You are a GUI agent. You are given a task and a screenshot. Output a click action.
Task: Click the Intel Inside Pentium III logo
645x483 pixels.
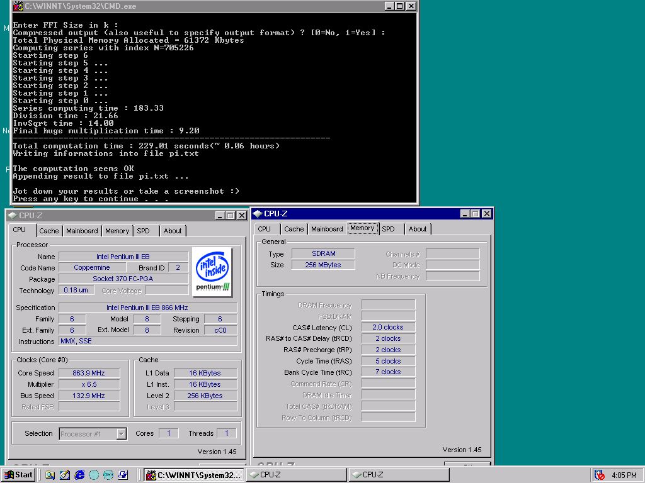[x=212, y=272]
